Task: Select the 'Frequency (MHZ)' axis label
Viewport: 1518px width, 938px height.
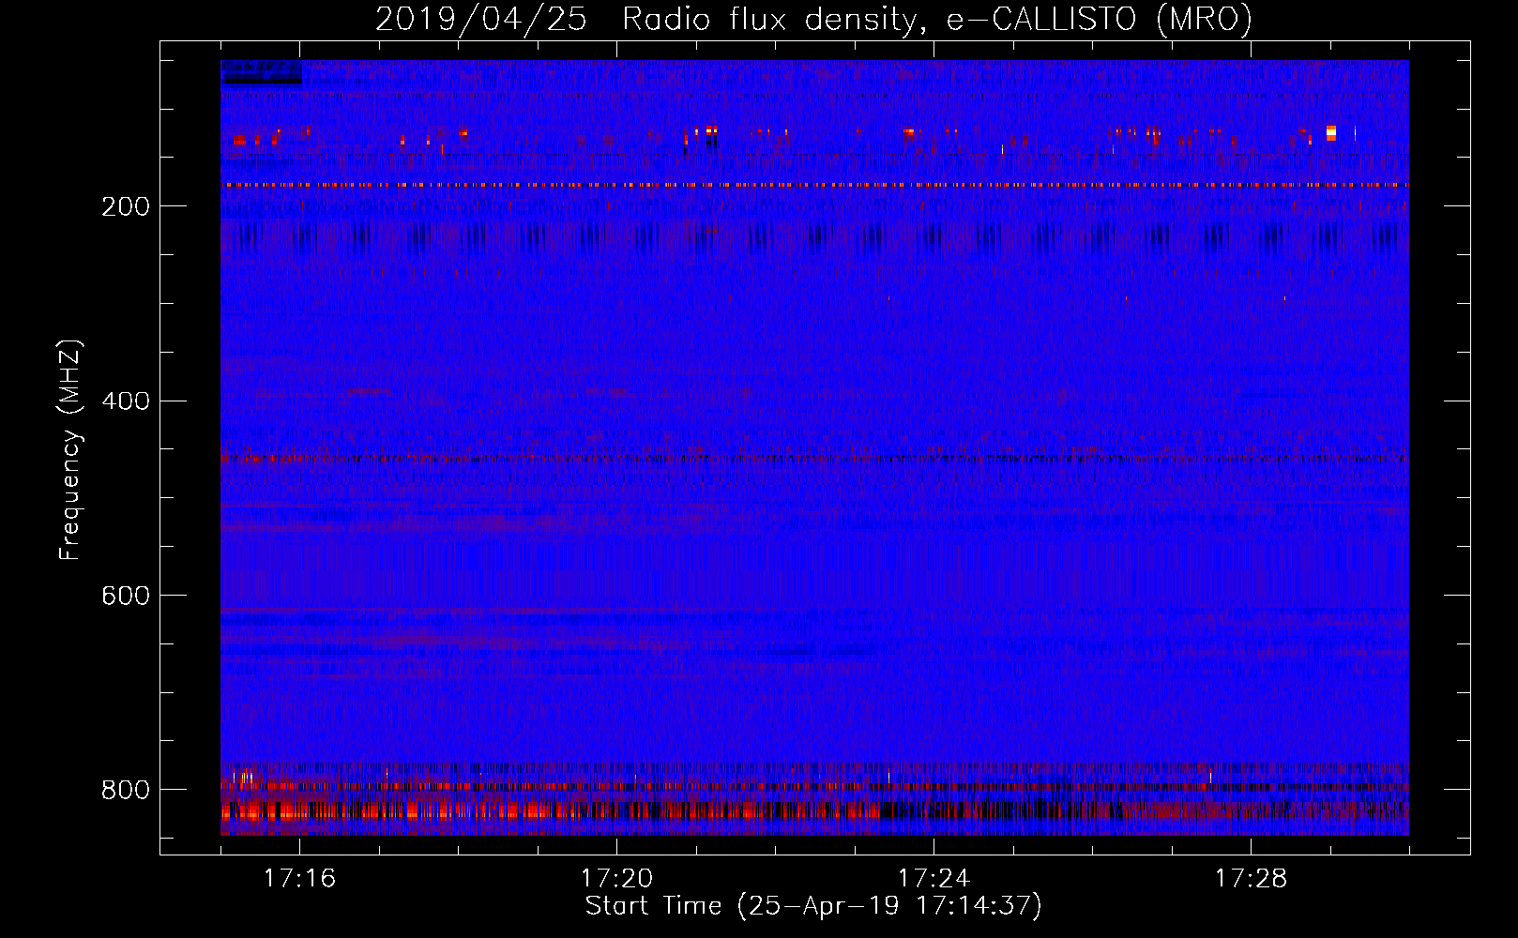Action: (70, 450)
